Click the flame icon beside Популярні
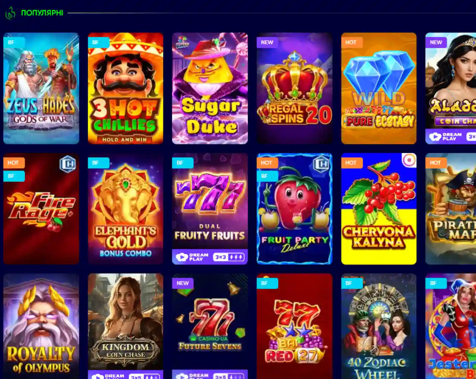The height and width of the screenshot is (379, 476). click(10, 13)
